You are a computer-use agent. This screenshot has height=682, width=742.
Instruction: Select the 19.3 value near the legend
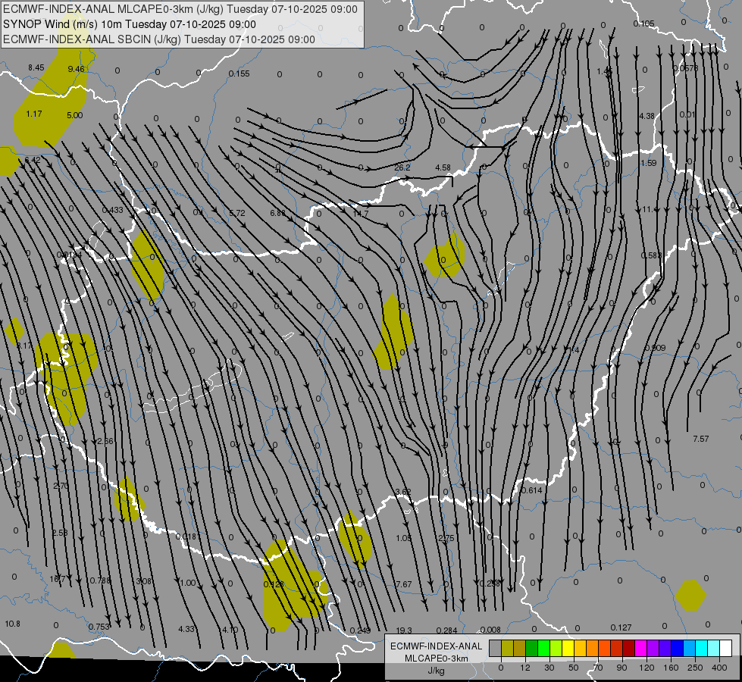tap(404, 630)
